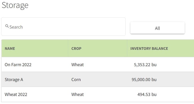194x104 pixels.
Task: Click the 5,353.22 bu balance value
Action: coord(145,65)
